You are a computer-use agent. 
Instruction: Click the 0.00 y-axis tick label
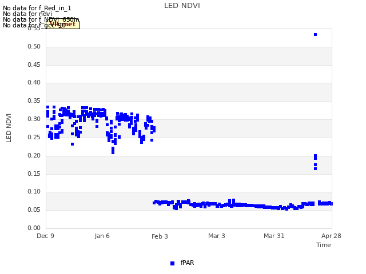pos(34,228)
